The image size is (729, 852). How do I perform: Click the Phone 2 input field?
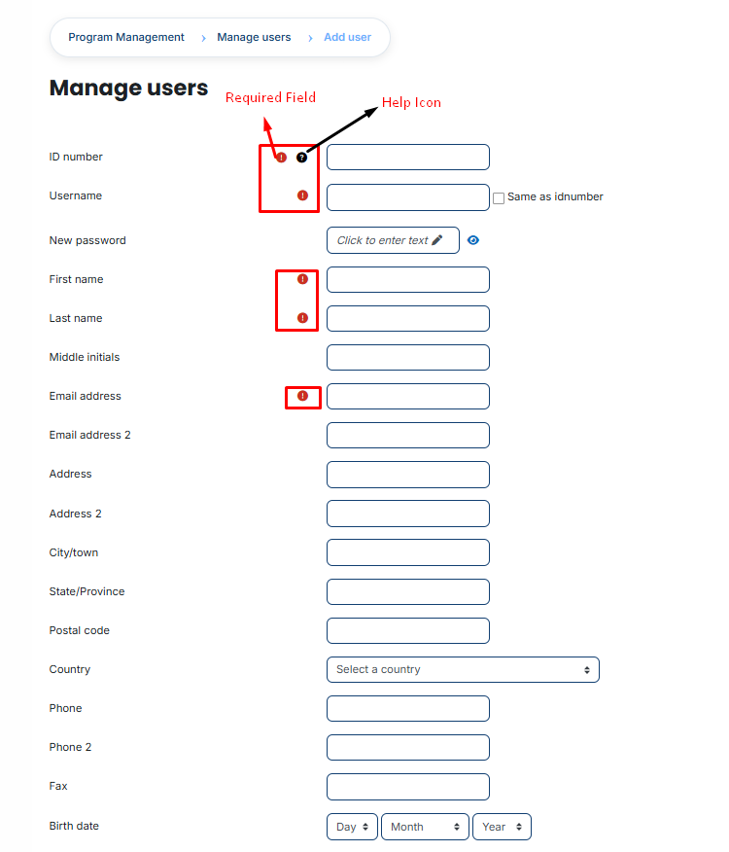pyautogui.click(x=408, y=747)
